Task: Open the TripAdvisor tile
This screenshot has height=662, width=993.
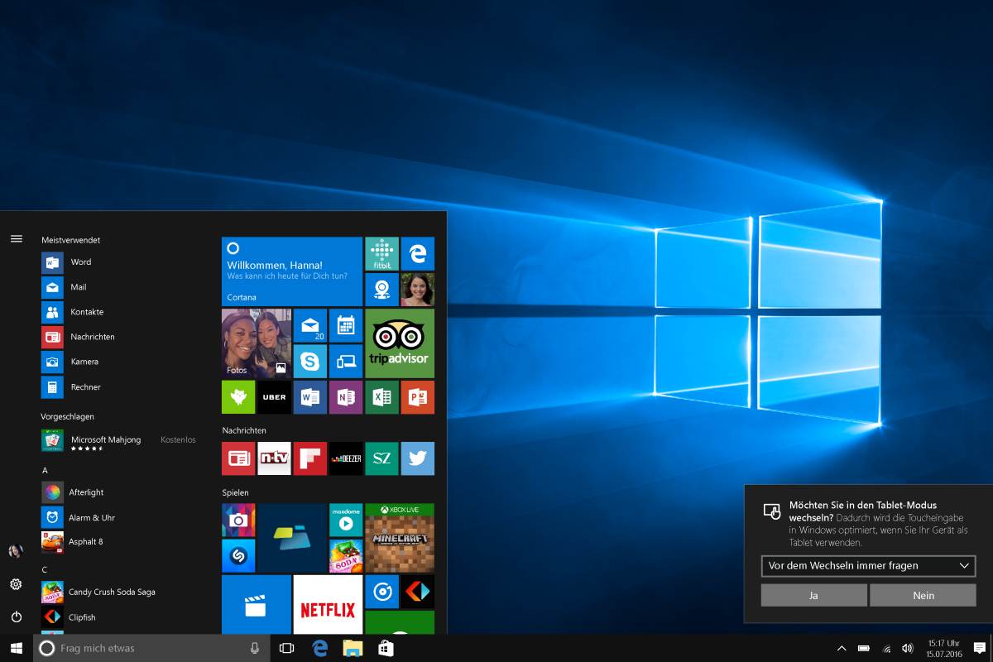Action: (x=400, y=343)
